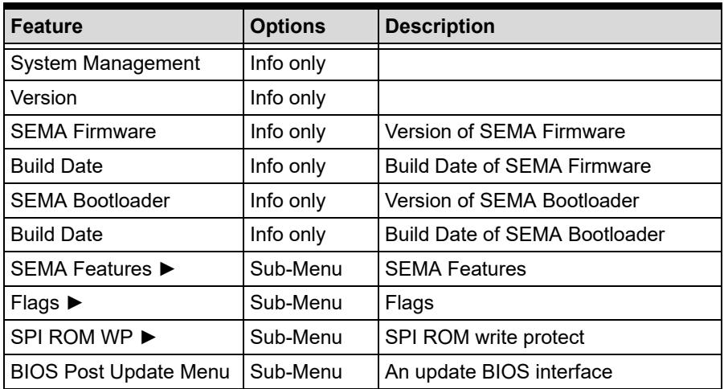Click 'Version of SEMA Bootloader' description
The image size is (724, 389).
pos(512,200)
